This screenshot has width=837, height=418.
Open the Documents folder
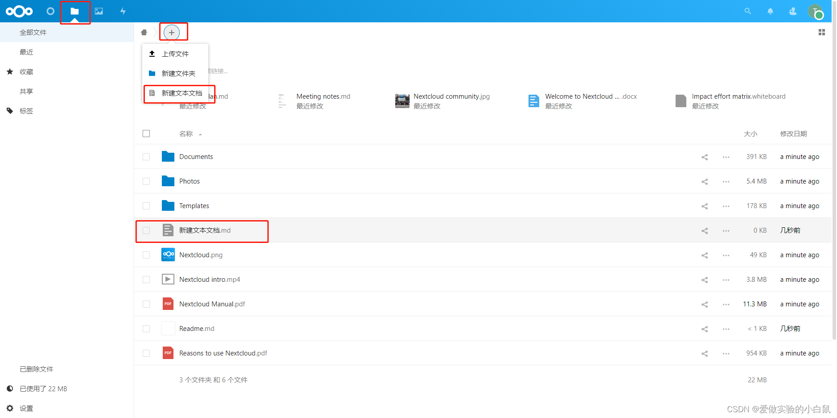(x=196, y=157)
